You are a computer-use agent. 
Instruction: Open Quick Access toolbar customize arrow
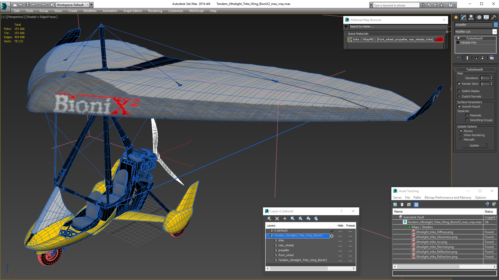pos(91,5)
